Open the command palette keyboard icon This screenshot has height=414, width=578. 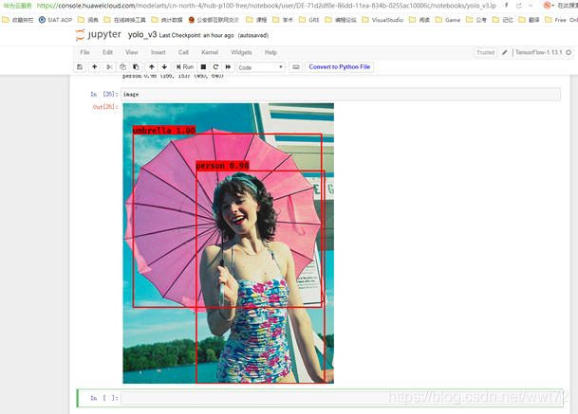(295, 67)
